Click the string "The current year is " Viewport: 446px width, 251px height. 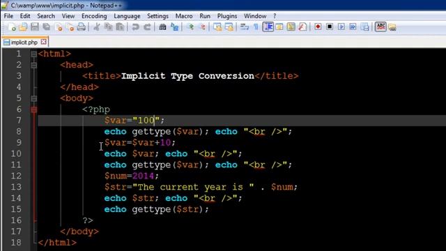tap(194, 187)
